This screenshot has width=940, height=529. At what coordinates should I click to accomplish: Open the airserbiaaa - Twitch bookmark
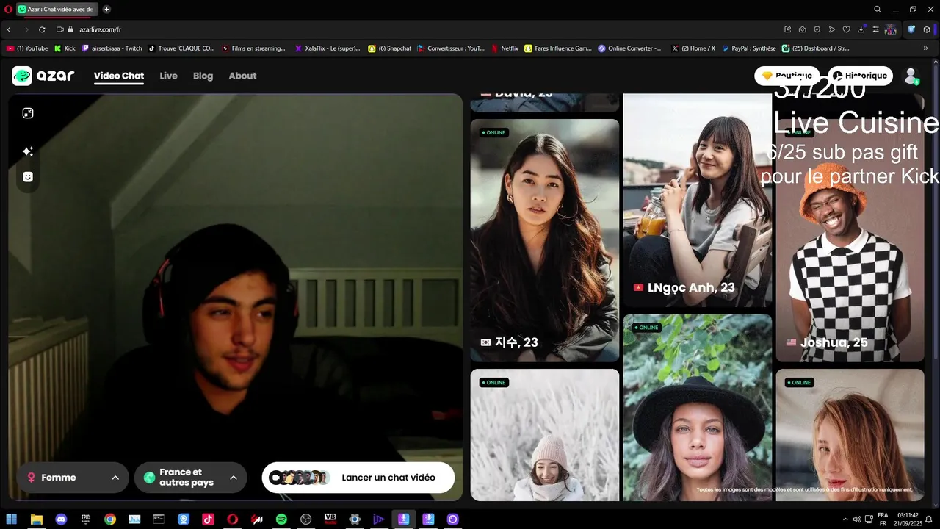pyautogui.click(x=112, y=48)
